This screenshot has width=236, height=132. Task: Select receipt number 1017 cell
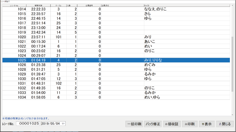14,23
